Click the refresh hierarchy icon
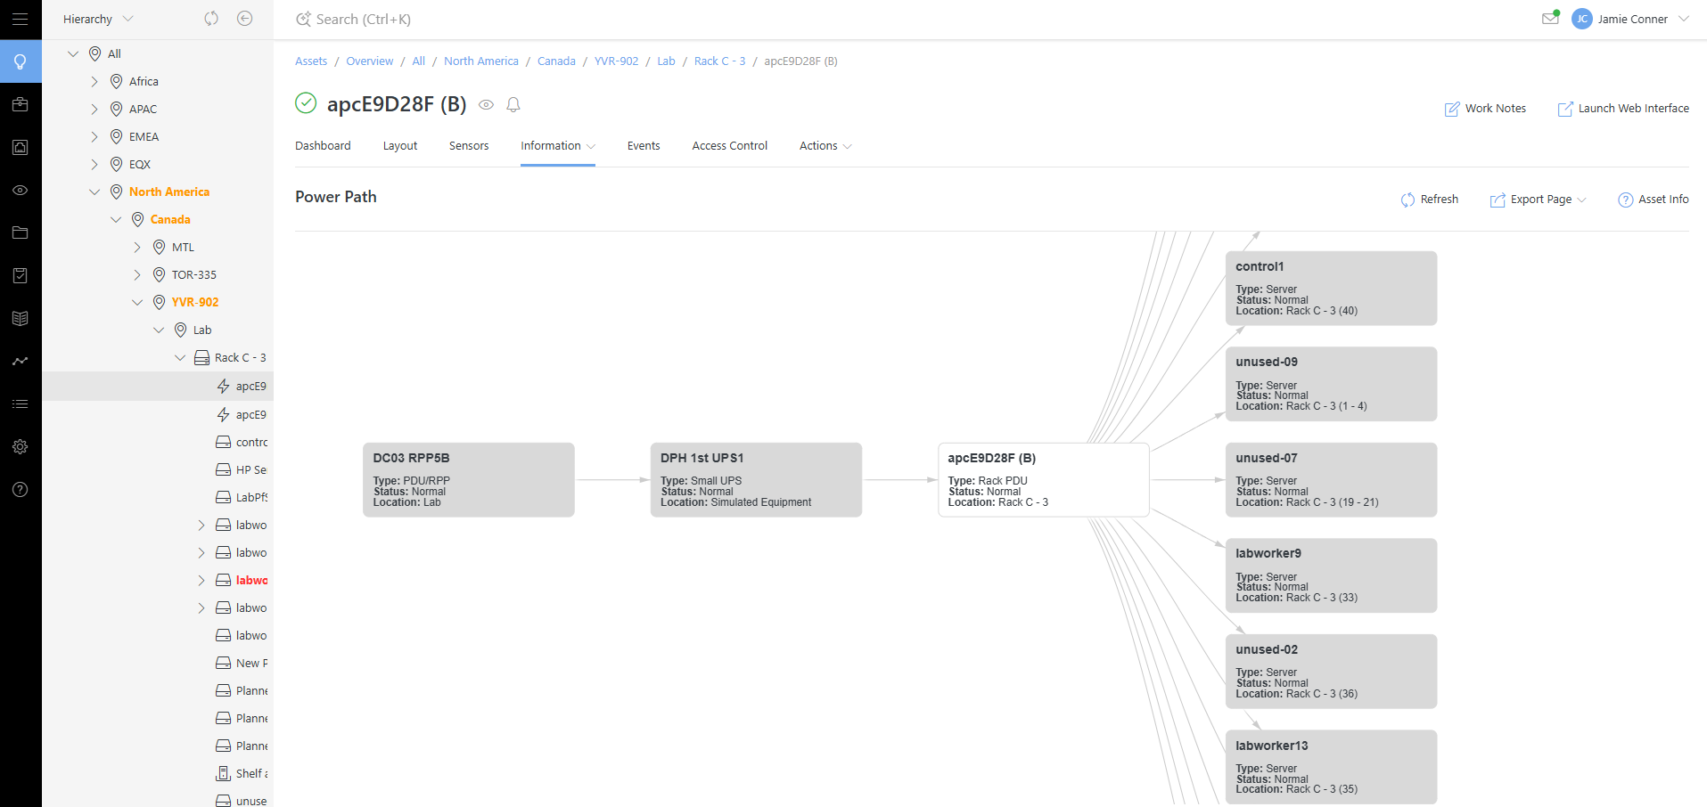The image size is (1707, 807). click(211, 19)
